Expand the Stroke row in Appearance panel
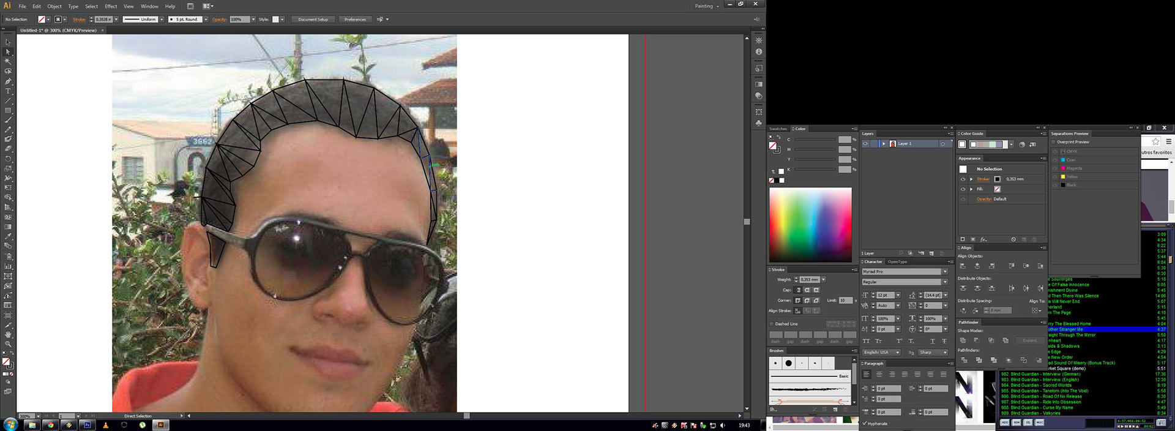Screen dimensions: 1175x431 971,179
